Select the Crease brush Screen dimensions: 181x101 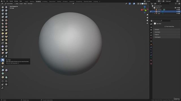(x=3, y=20)
